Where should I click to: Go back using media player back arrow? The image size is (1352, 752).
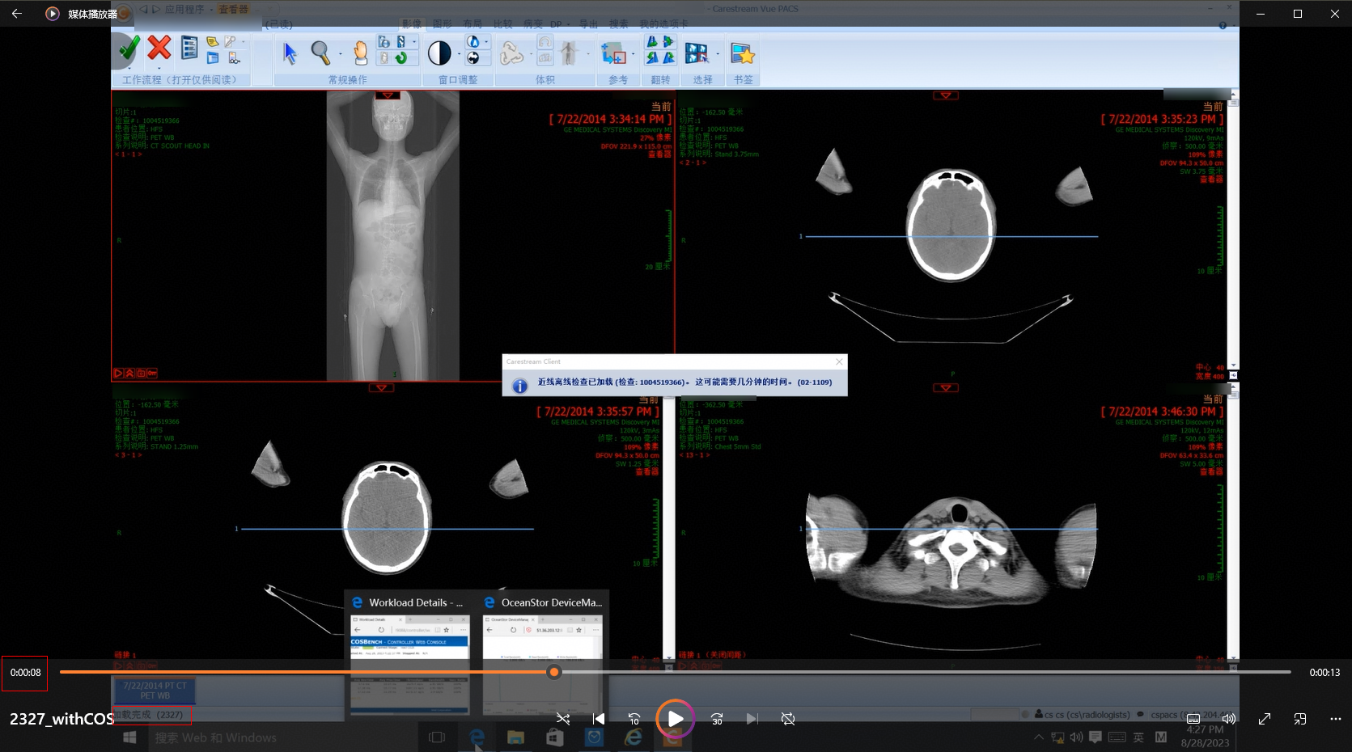(17, 14)
